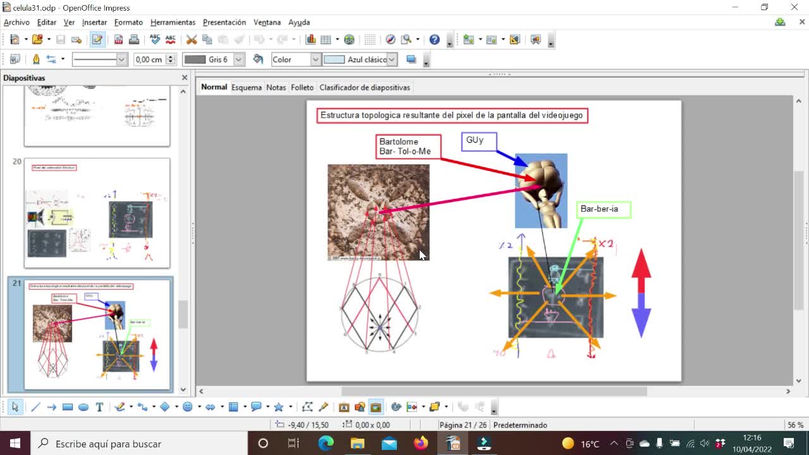Insert a chart icon

(310, 39)
